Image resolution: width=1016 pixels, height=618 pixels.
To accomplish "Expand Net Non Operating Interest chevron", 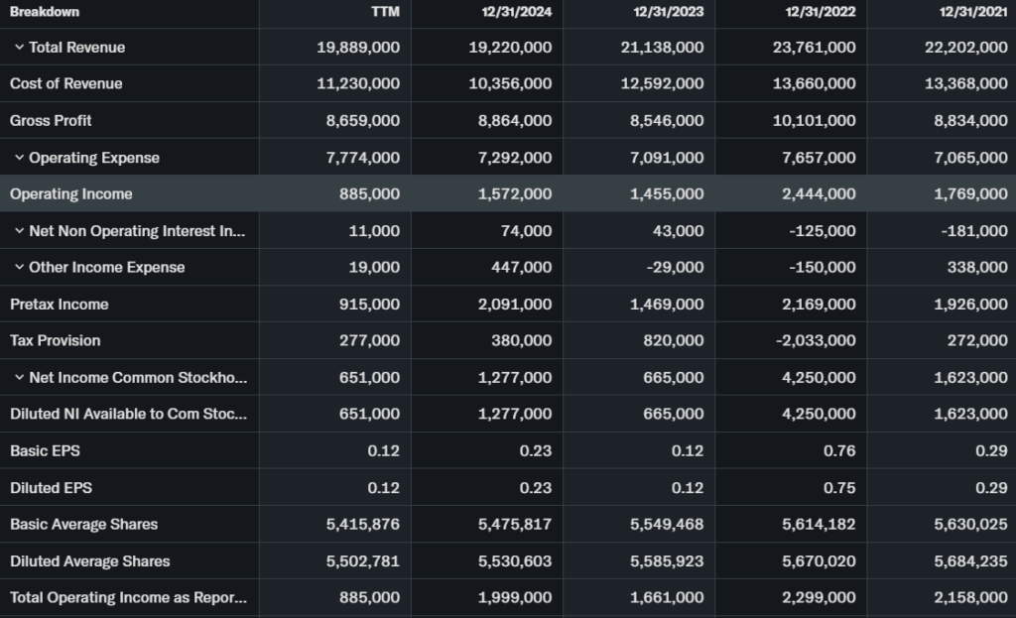I will 19,231.
